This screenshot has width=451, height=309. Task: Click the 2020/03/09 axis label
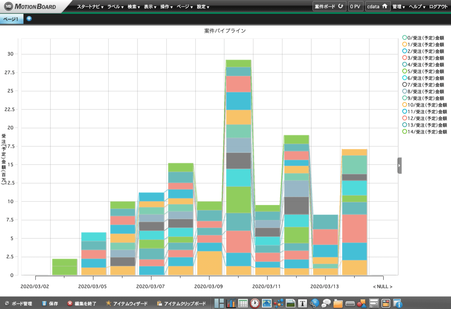(x=208, y=286)
